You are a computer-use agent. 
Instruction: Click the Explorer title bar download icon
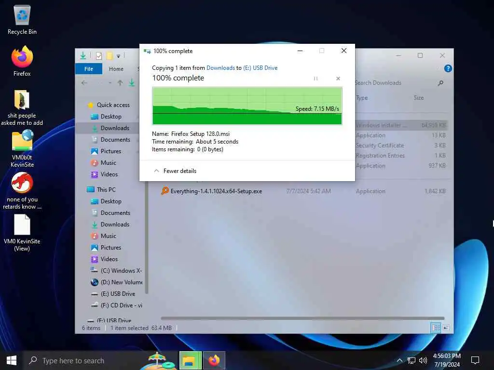pyautogui.click(x=83, y=56)
